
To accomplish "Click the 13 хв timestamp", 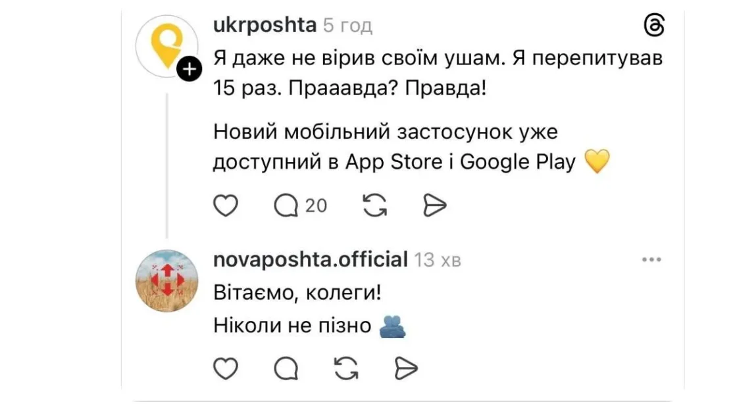I will [x=438, y=260].
